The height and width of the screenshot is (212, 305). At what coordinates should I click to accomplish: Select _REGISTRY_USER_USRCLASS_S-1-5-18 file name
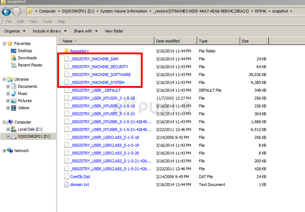tap(104, 137)
